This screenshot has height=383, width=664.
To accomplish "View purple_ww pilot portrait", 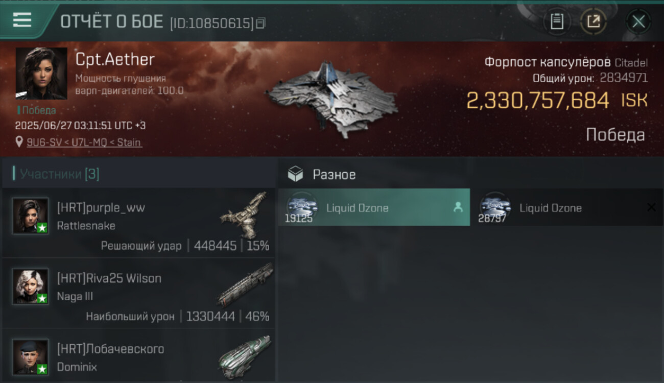I will (31, 216).
